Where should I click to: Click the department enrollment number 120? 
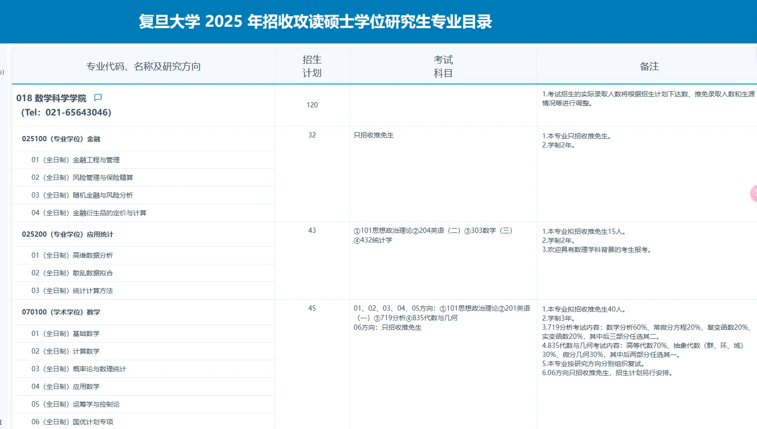pos(312,105)
